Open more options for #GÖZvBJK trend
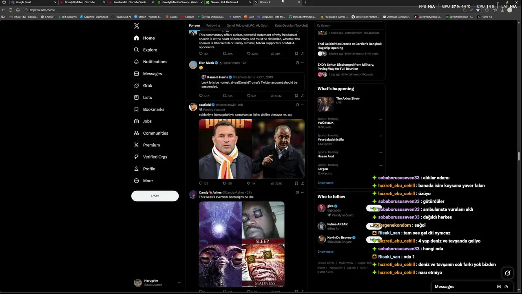This screenshot has height=294, width=522. [380, 119]
